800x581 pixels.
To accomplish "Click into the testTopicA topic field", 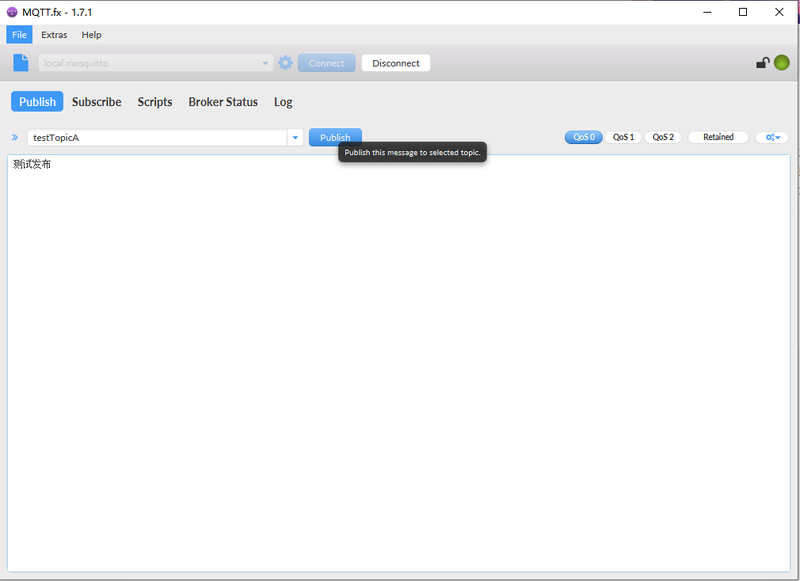I will tap(157, 138).
